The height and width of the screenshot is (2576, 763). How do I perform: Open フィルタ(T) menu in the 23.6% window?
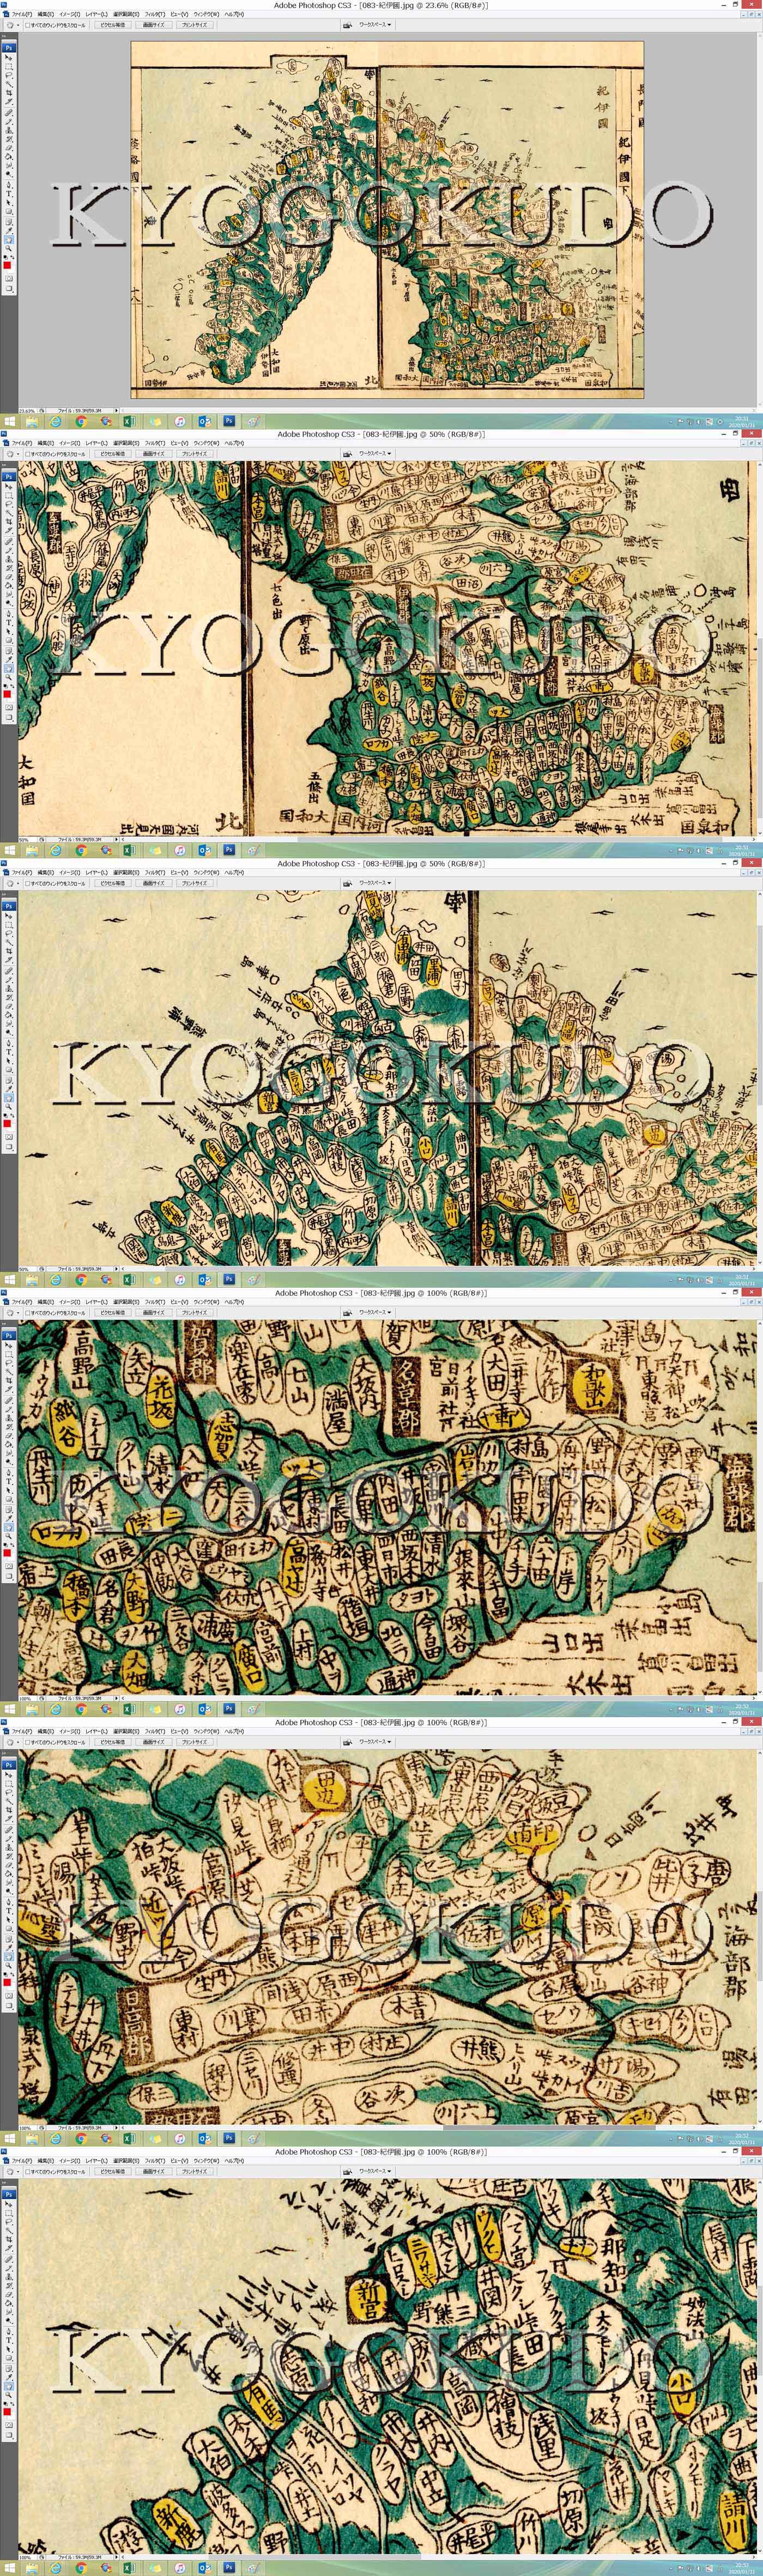click(155, 14)
